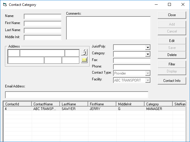Click the Display button

click(172, 71)
